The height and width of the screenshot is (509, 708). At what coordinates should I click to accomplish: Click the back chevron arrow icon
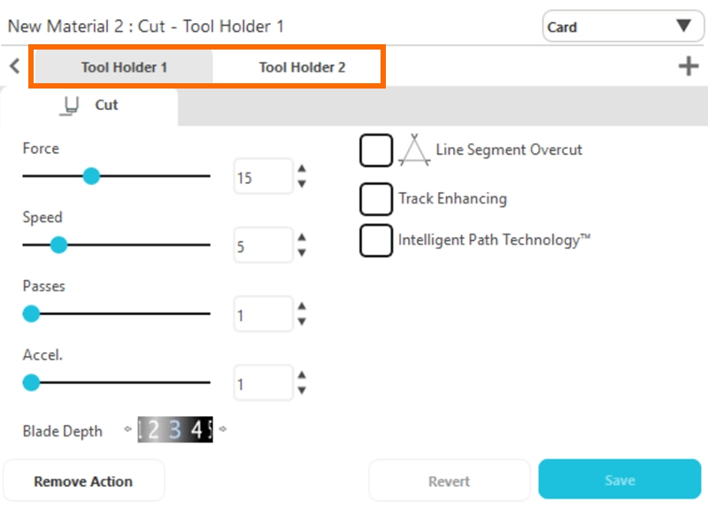coord(14,66)
